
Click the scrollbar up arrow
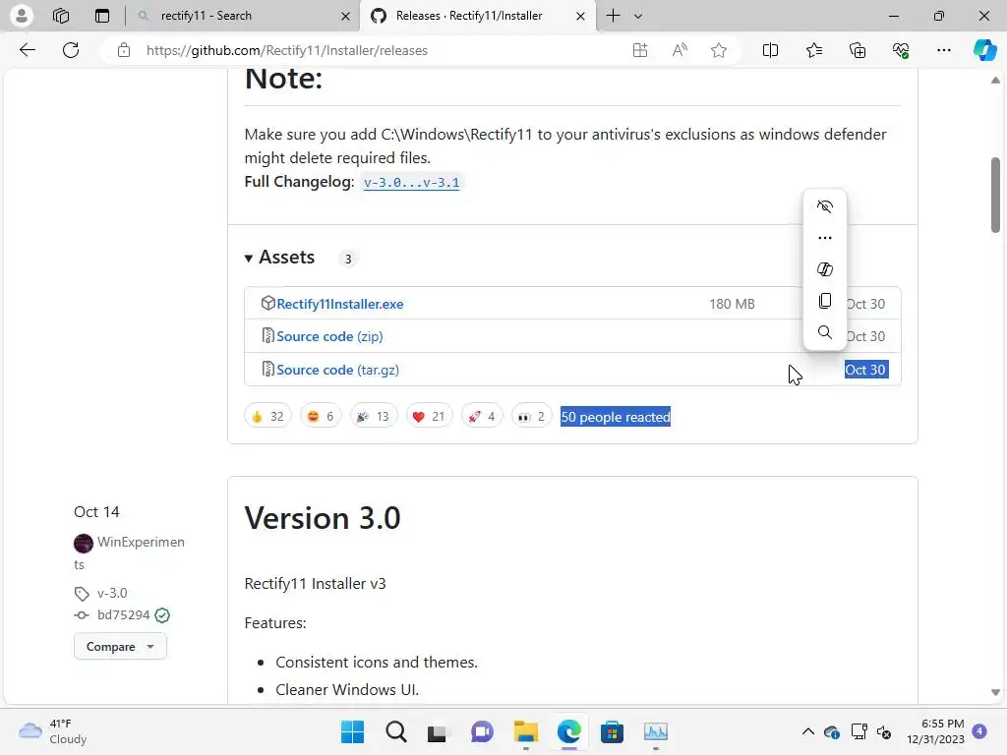pos(995,81)
